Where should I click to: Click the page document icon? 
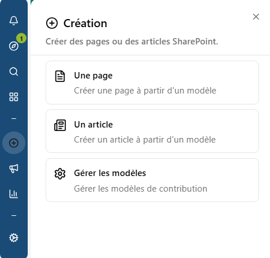pos(60,76)
